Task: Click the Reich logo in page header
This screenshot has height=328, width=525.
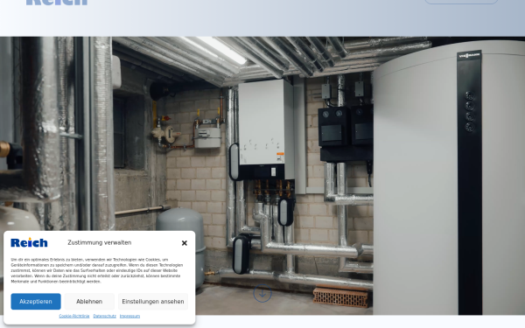Action: (x=57, y=3)
